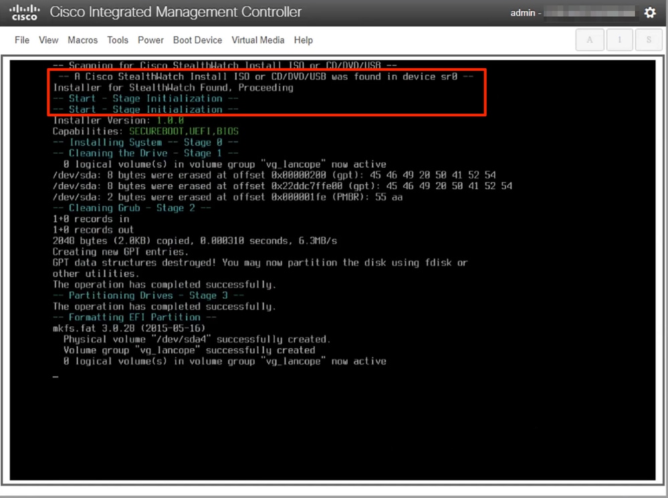Toggle the Scroll Lock 'S' indicator

coord(649,40)
